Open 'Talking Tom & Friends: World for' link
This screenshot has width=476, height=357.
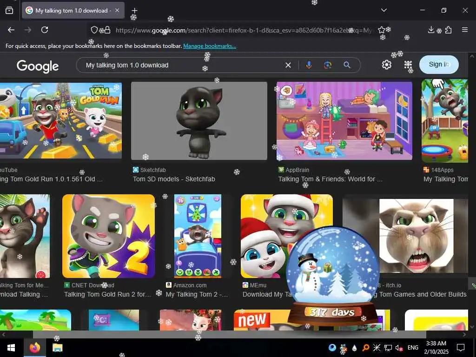pyautogui.click(x=331, y=179)
